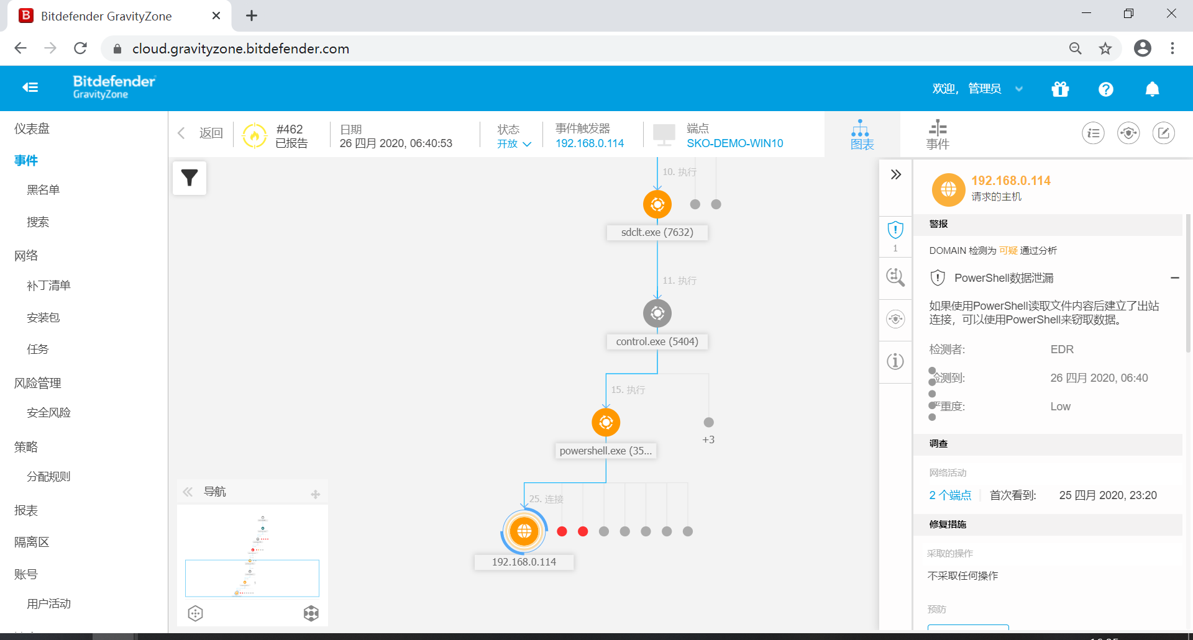
Task: Open 仪表盘 in the sidebar
Action: [32, 128]
